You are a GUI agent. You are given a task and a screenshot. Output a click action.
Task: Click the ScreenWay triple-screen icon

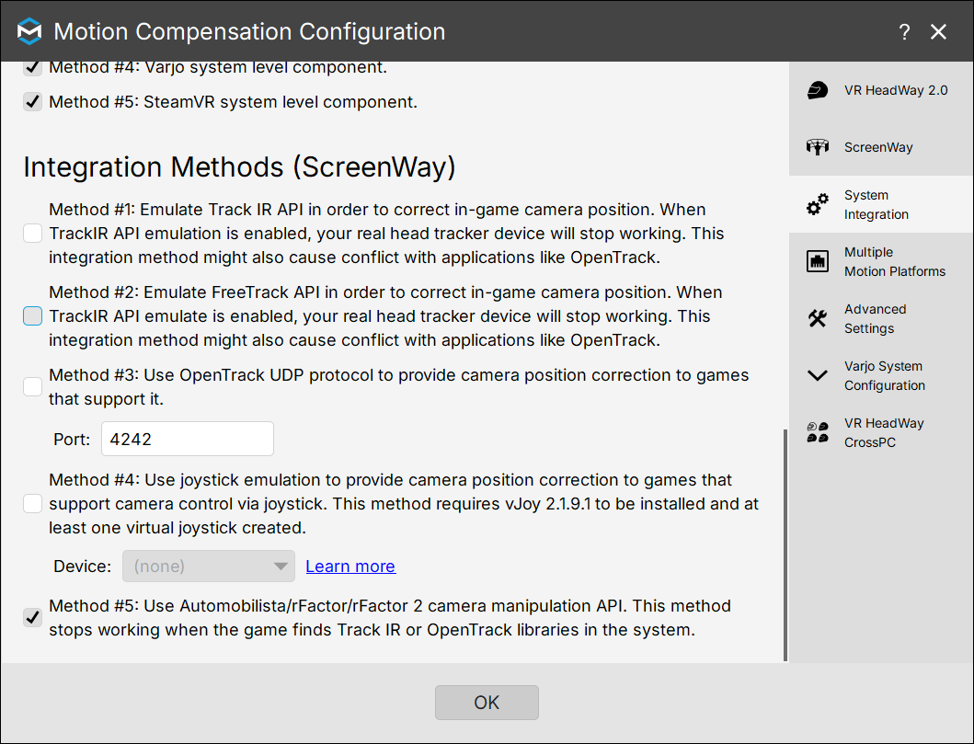[x=818, y=147]
